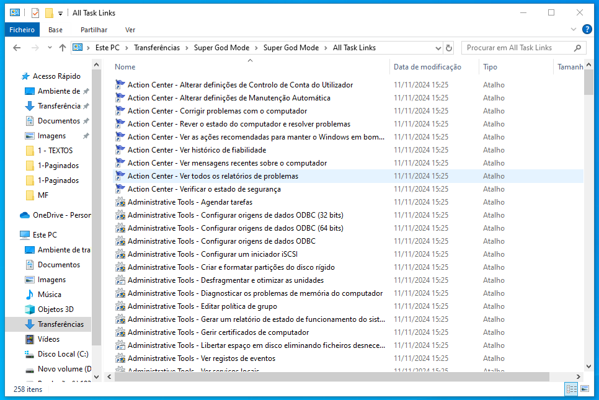599x400 pixels.
Task: Refresh the All Task Links folder
Action: coord(449,48)
